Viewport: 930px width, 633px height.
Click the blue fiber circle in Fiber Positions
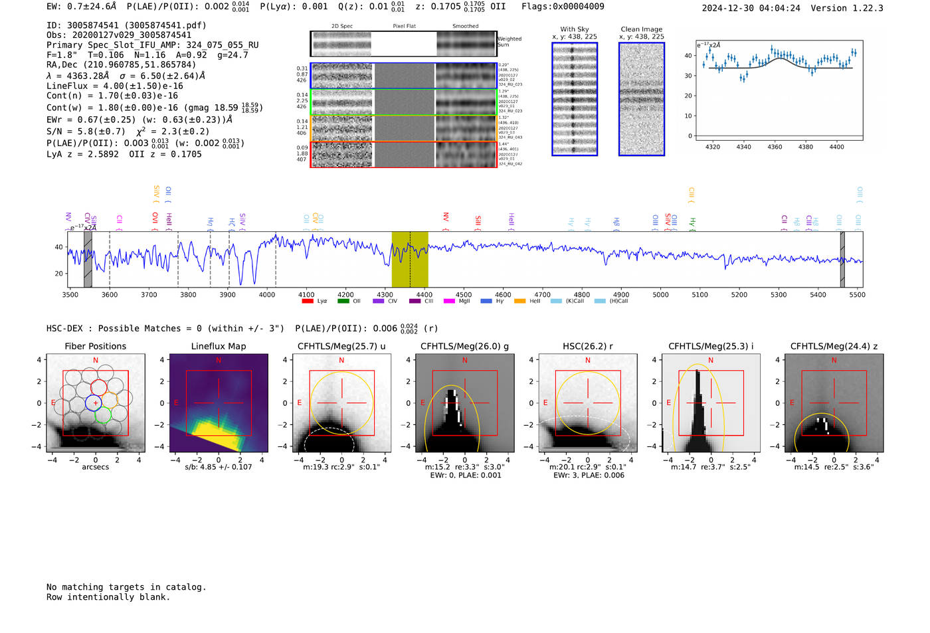pyautogui.click(x=95, y=403)
